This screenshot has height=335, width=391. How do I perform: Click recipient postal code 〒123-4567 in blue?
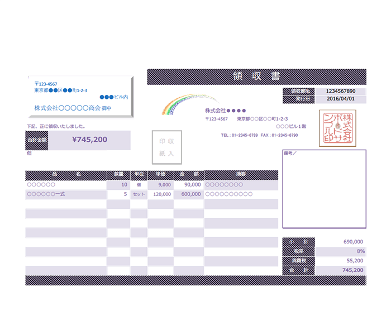46,84
